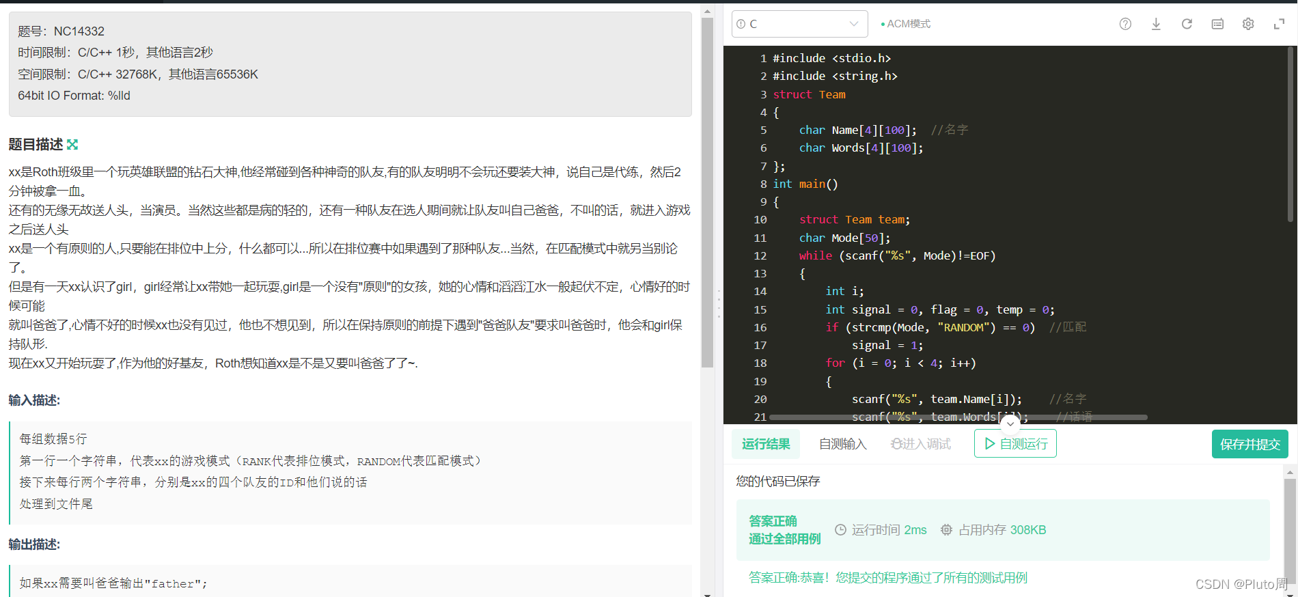This screenshot has width=1298, height=597.
Task: Click the struct Team team; code line
Action: point(855,219)
